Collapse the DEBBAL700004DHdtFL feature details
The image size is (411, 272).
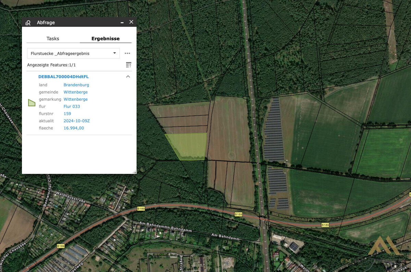tap(128, 77)
